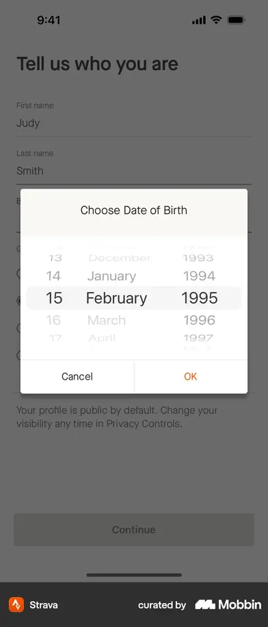The image size is (268, 627).
Task: Tap the Mobbin logo icon
Action: tap(205, 604)
